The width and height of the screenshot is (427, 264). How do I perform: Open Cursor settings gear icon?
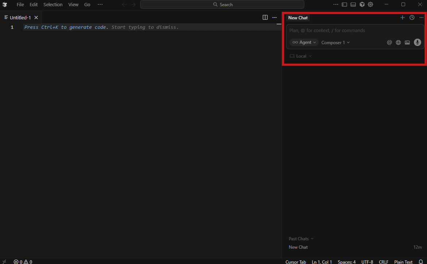pyautogui.click(x=370, y=4)
